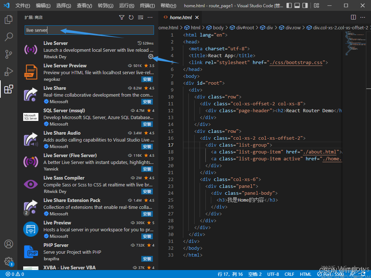The image size is (371, 278).
Task: Toggle primary side bar layout icon
Action: click(x=289, y=5)
